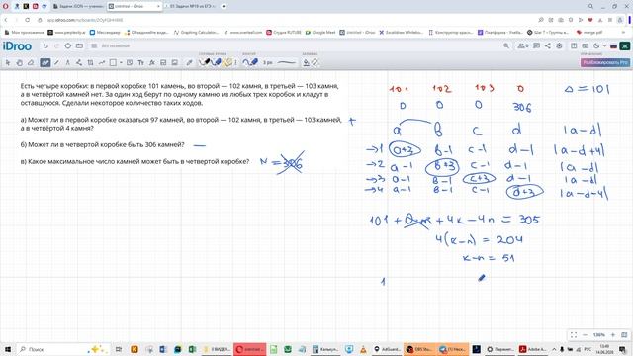Reload the page
The height and width of the screenshot is (356, 633).
point(27,20)
